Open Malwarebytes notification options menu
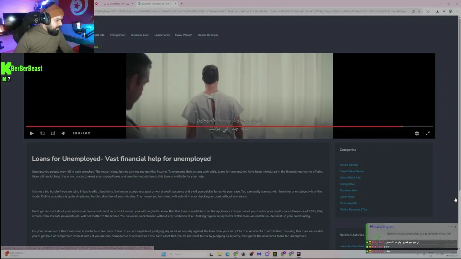The image size is (461, 259). click(x=450, y=227)
